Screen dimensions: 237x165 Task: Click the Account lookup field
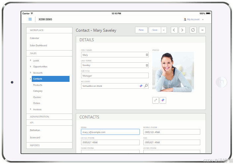(x=115, y=86)
